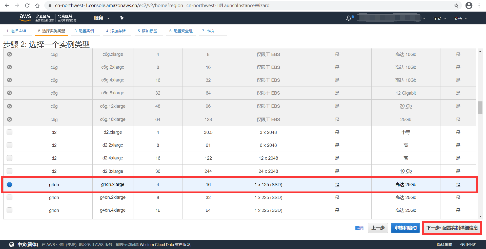Screen dimensions: 486x249
Task: Click the pin shortcut icon next to 服务
Action: pos(122,18)
